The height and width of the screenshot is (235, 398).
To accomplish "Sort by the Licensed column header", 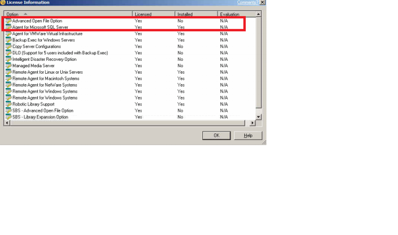I will pyautogui.click(x=154, y=14).
